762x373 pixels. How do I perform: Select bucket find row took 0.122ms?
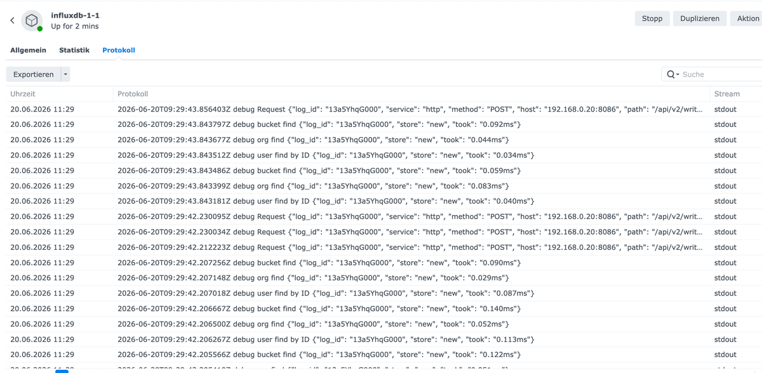pos(384,355)
